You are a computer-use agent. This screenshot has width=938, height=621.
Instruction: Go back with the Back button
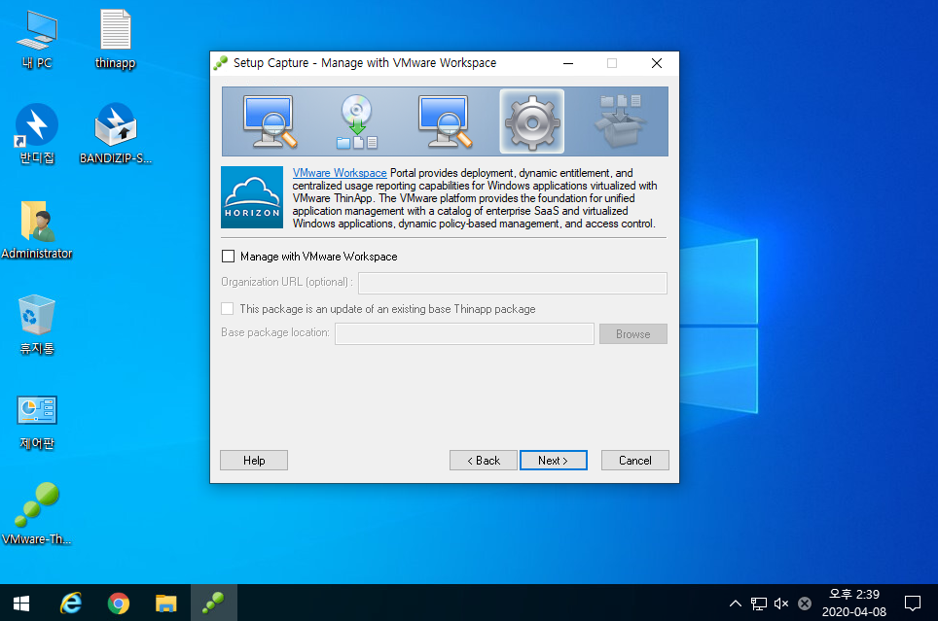pos(484,461)
